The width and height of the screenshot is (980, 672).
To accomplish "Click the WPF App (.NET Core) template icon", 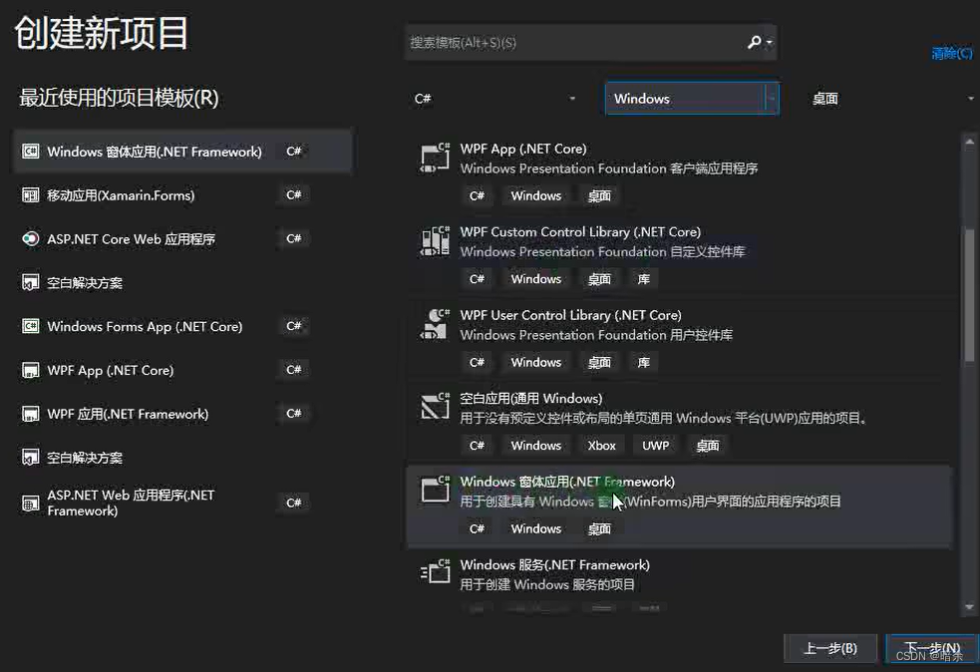I will 435,158.
